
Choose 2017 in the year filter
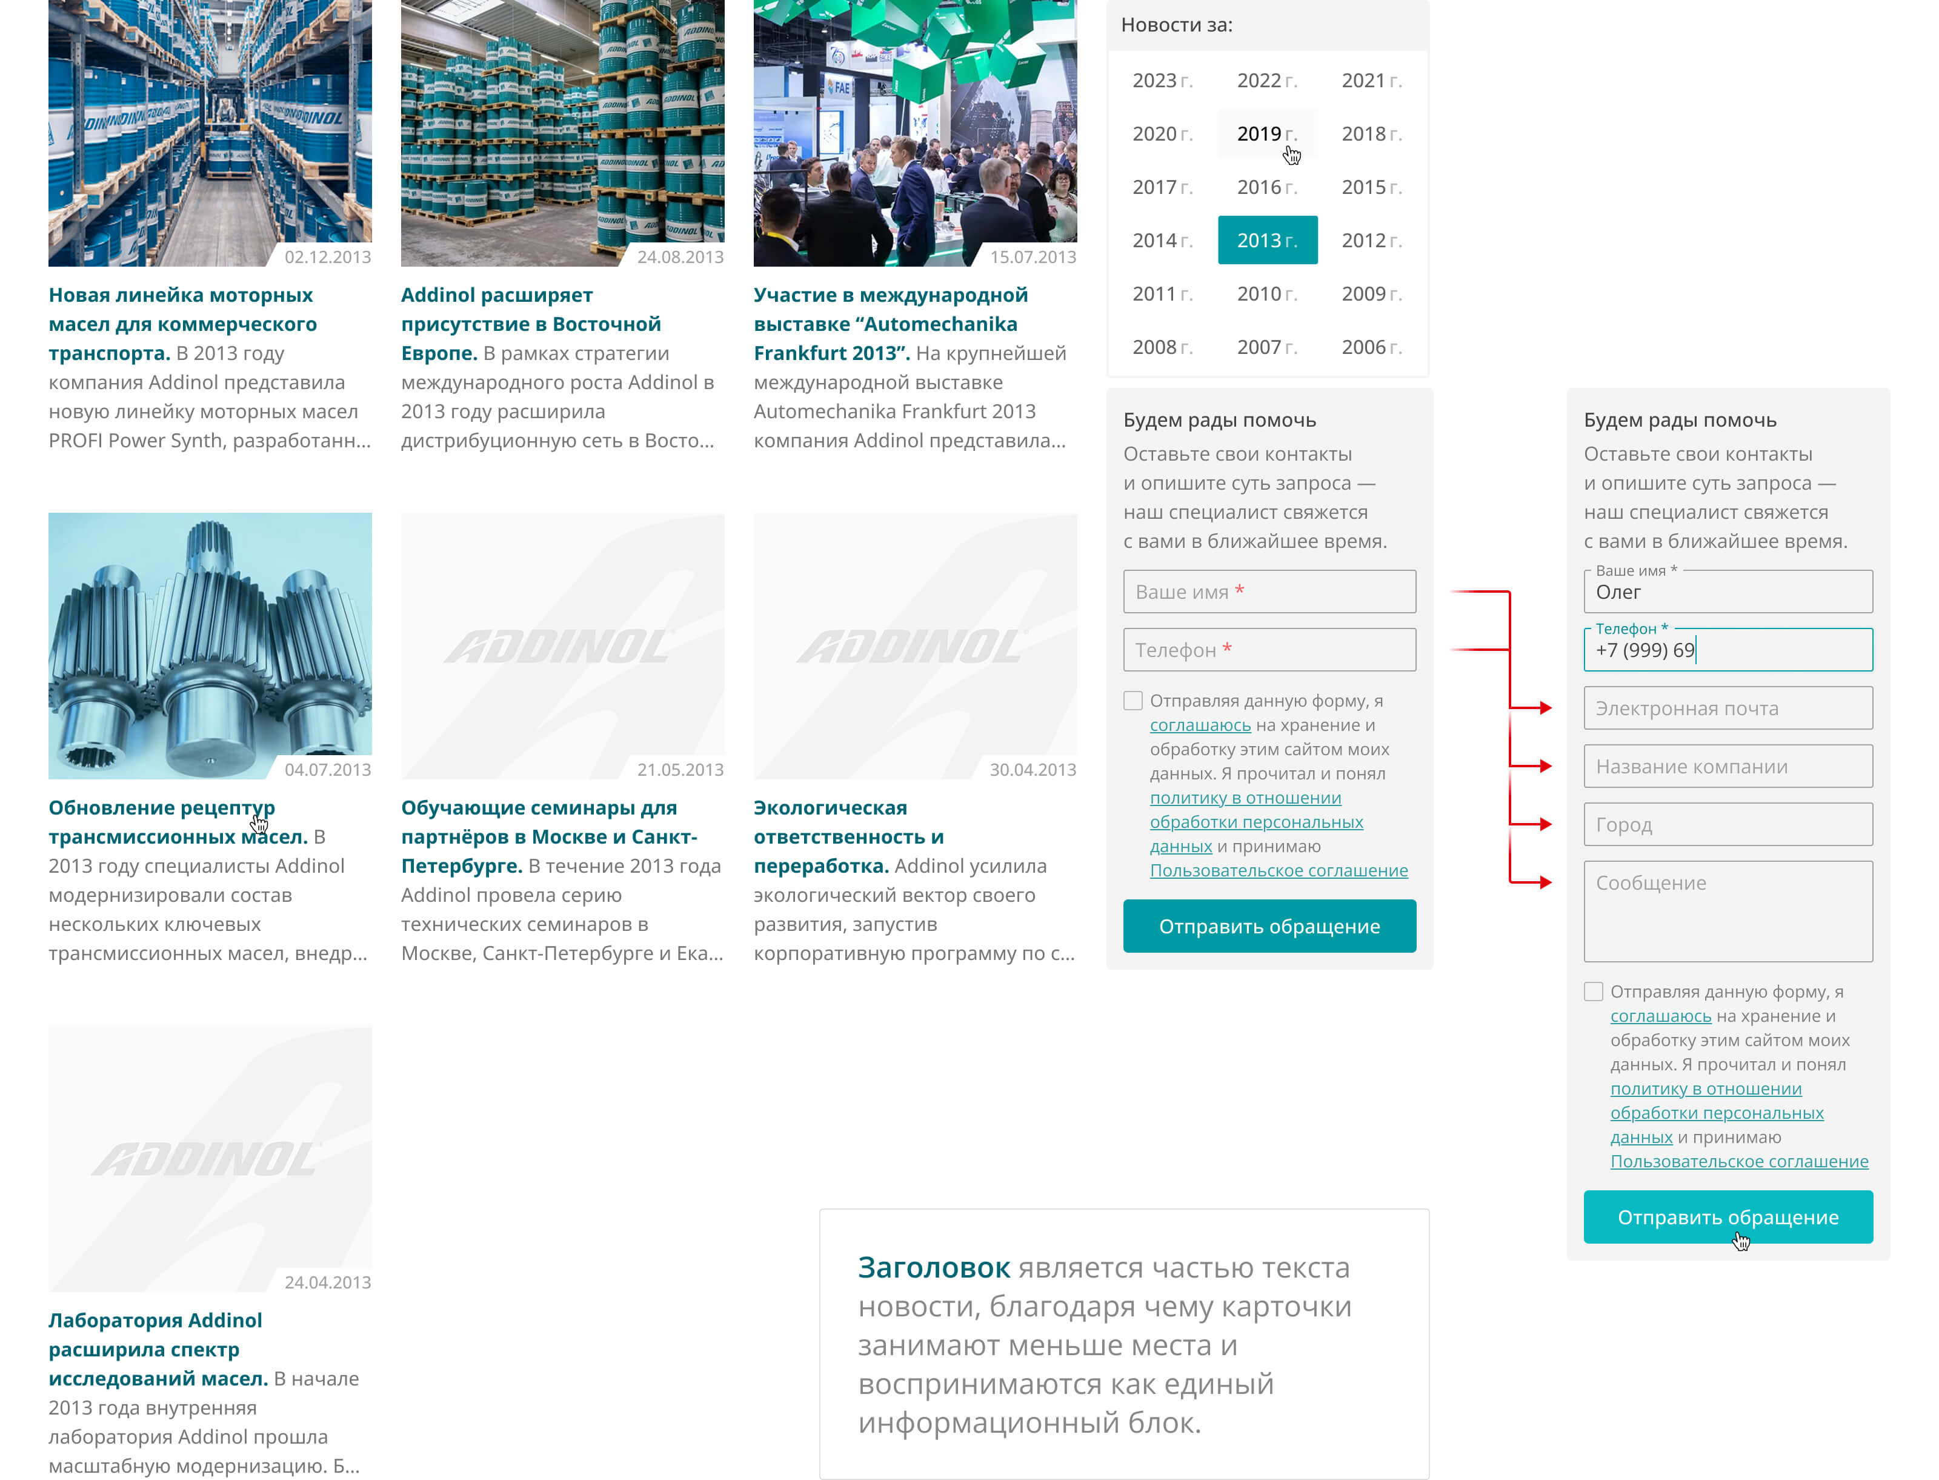pos(1162,187)
